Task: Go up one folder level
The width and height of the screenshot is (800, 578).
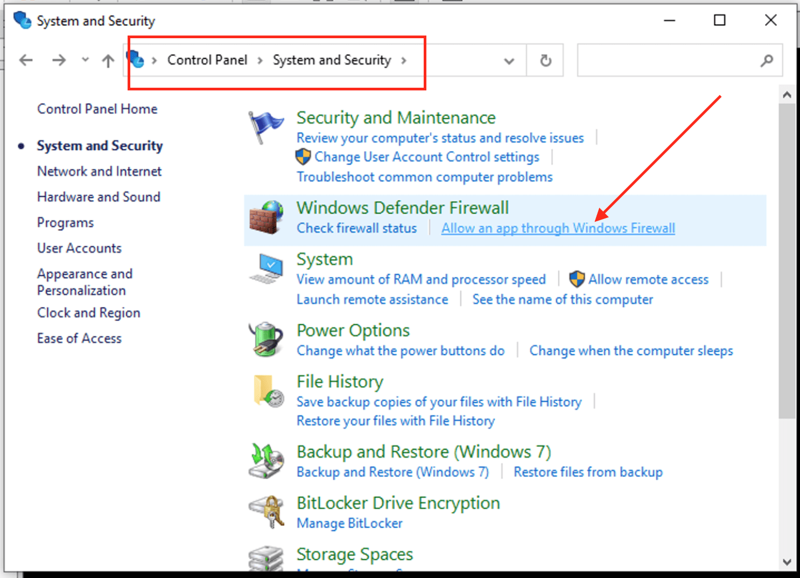Action: (x=108, y=60)
